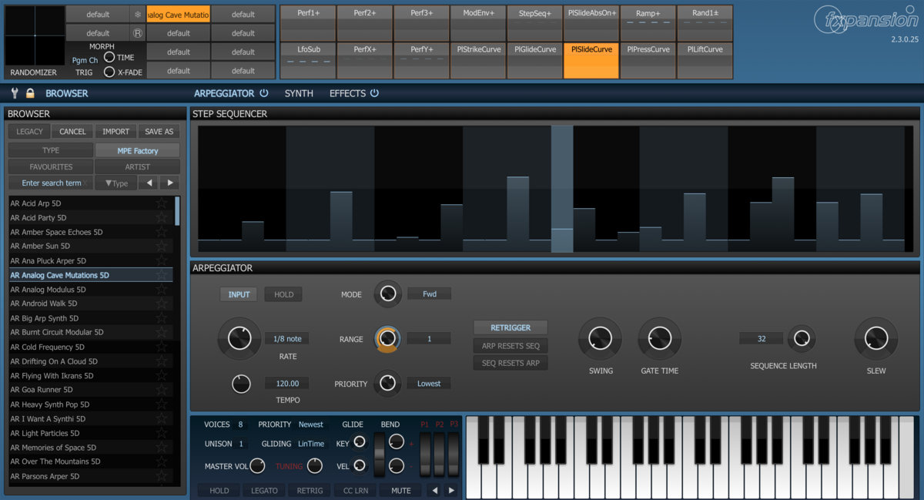Click the orange RANGE knob
924x500 pixels.
pyautogui.click(x=387, y=339)
